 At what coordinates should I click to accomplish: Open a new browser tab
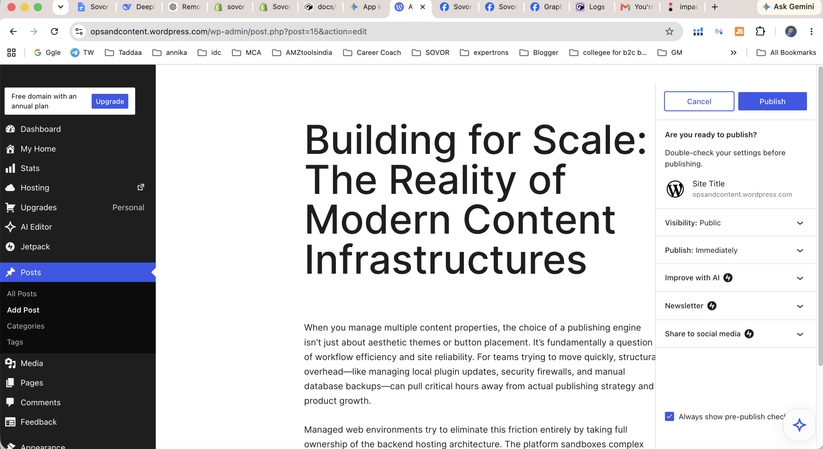point(715,7)
